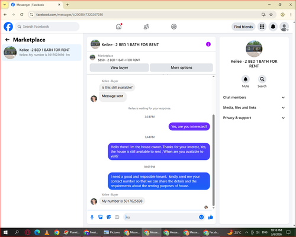Screen dimensions: 296x237
Task: Click the chat scroll-down arrow
Action: pos(213,208)
